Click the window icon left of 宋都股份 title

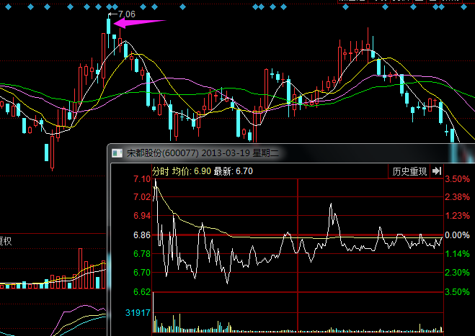117,153
